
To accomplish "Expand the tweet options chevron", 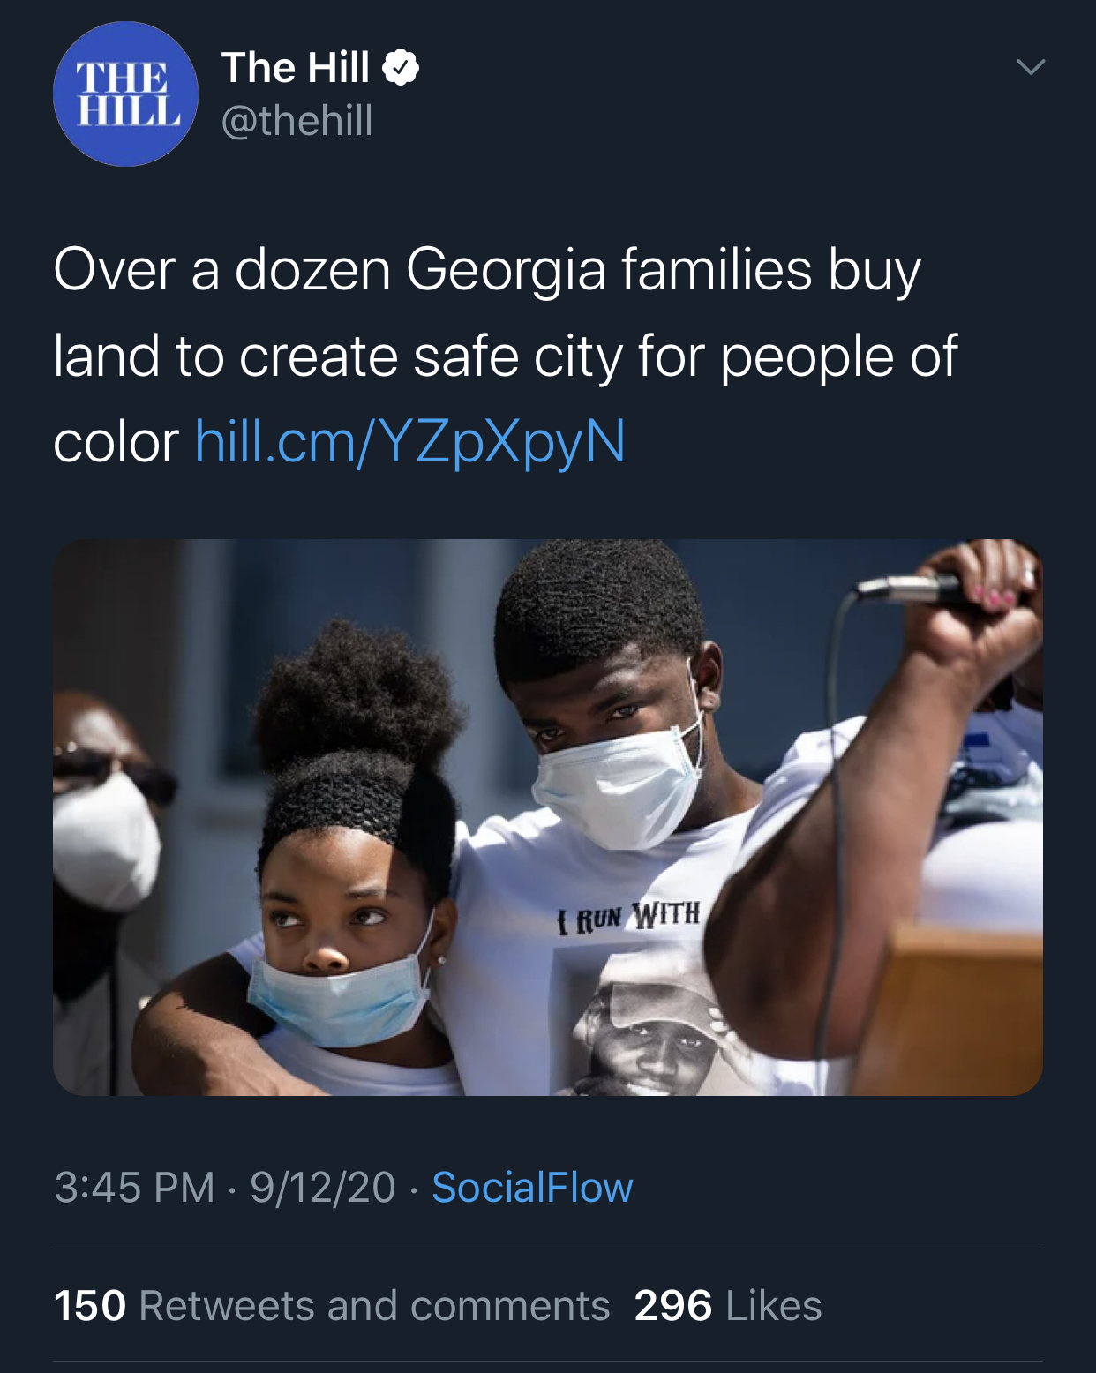I will click(x=1031, y=67).
